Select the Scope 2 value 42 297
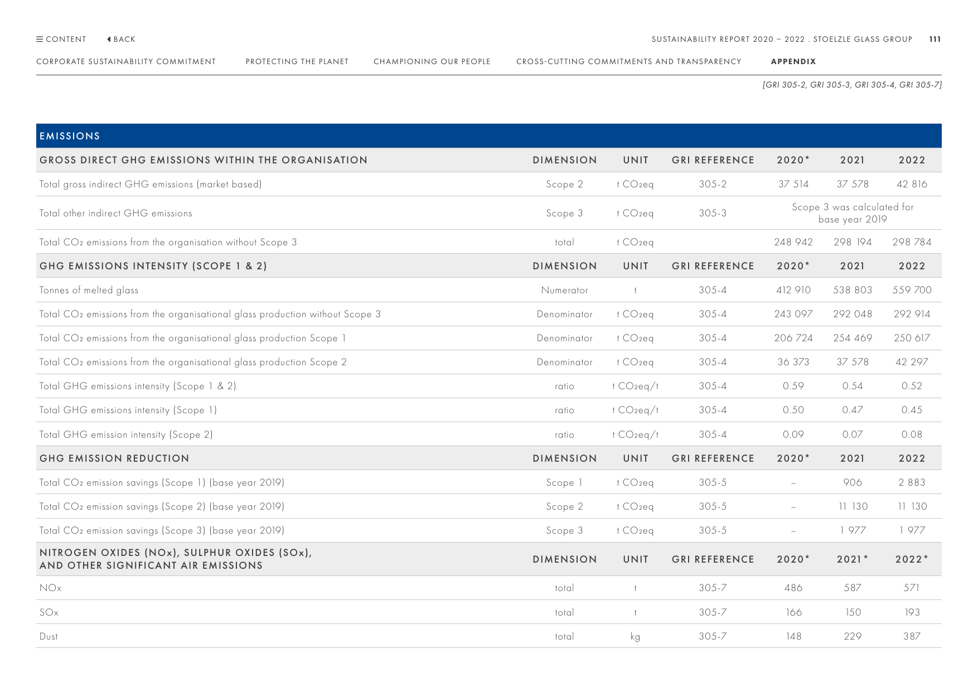This screenshot has height=692, width=978. pos(912,362)
